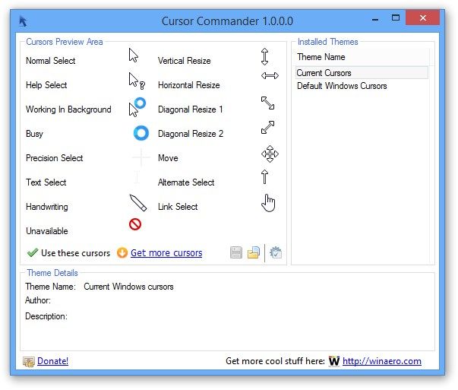Click the Help Select cursor preview
Screen dimensions: 458x390
click(137, 81)
